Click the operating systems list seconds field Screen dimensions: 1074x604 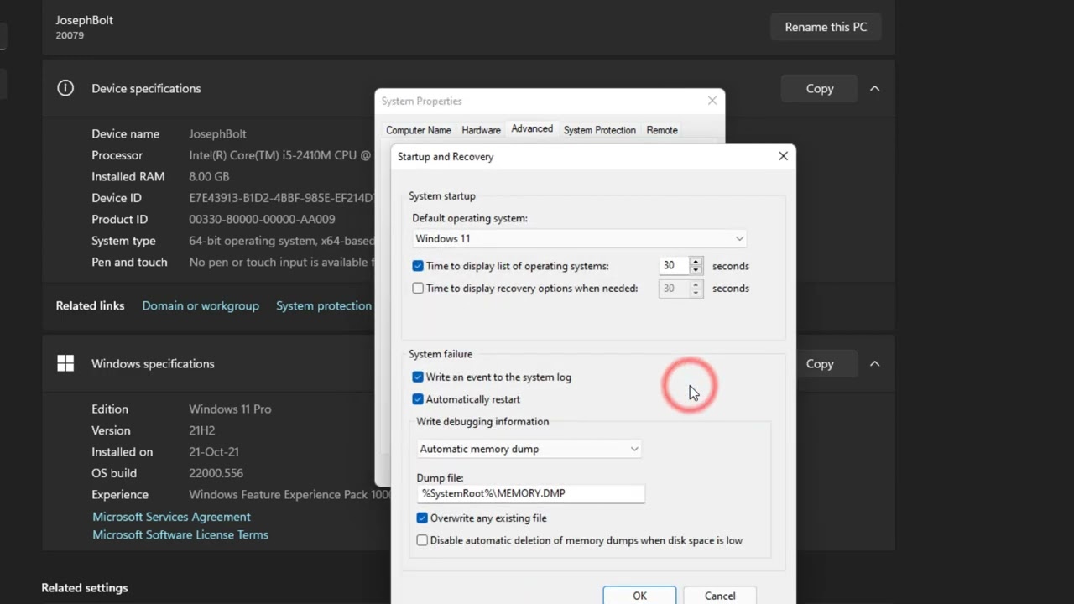tap(674, 265)
